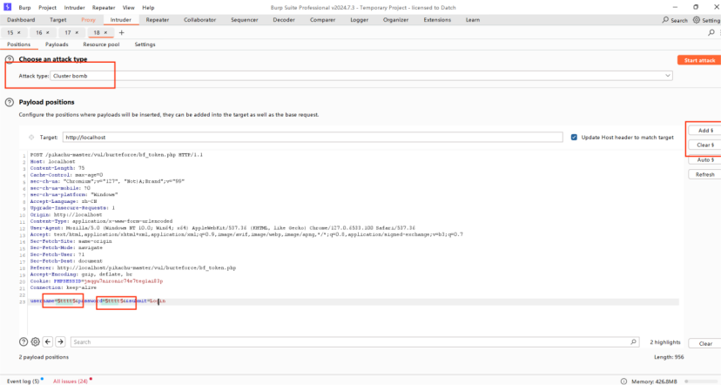Add a new Intruder tab with plus
Viewport: 721px width, 385px height.
(121, 32)
